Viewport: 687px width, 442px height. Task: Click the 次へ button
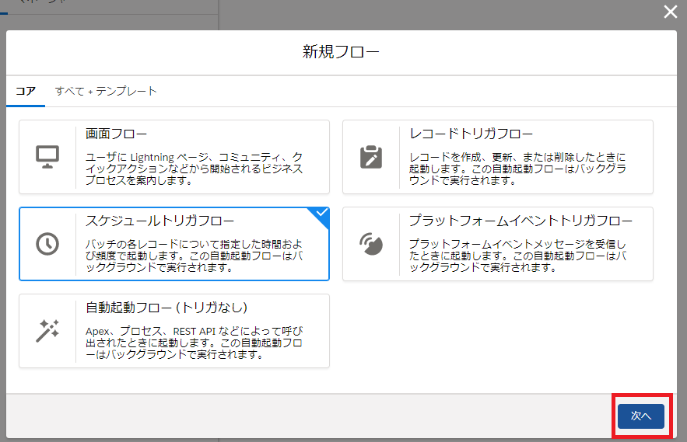click(641, 416)
